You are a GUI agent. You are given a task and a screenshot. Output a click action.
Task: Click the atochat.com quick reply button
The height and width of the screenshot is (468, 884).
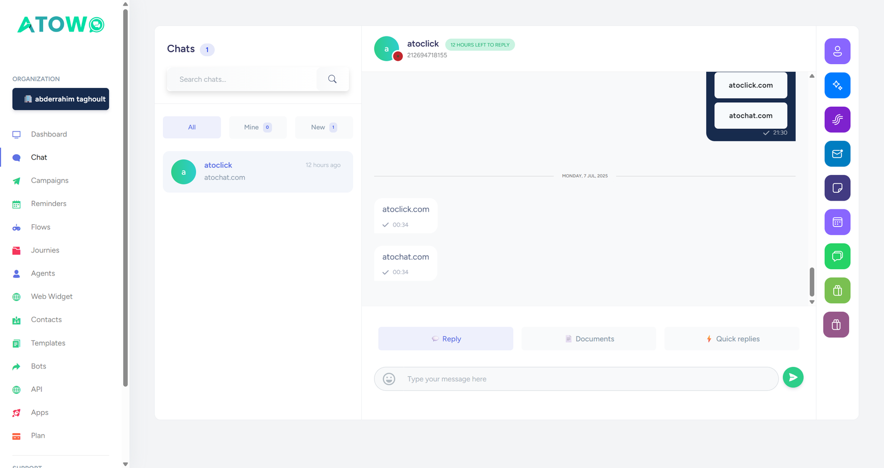coord(750,115)
